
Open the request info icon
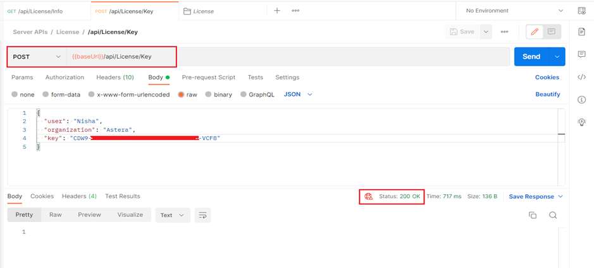(581, 100)
